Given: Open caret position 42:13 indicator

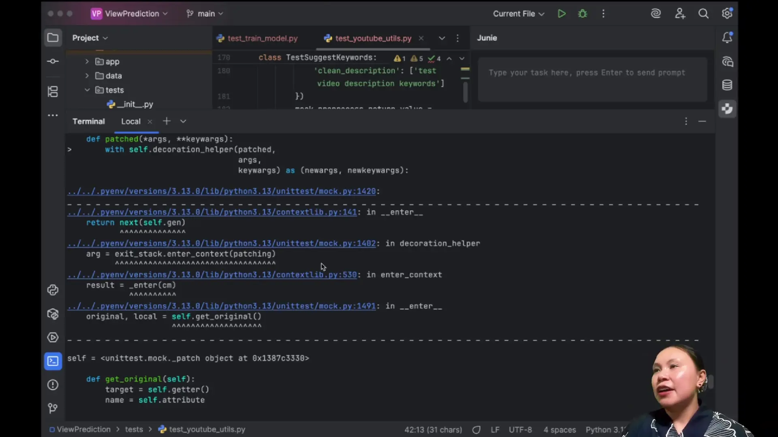Looking at the screenshot, I should click(x=433, y=430).
